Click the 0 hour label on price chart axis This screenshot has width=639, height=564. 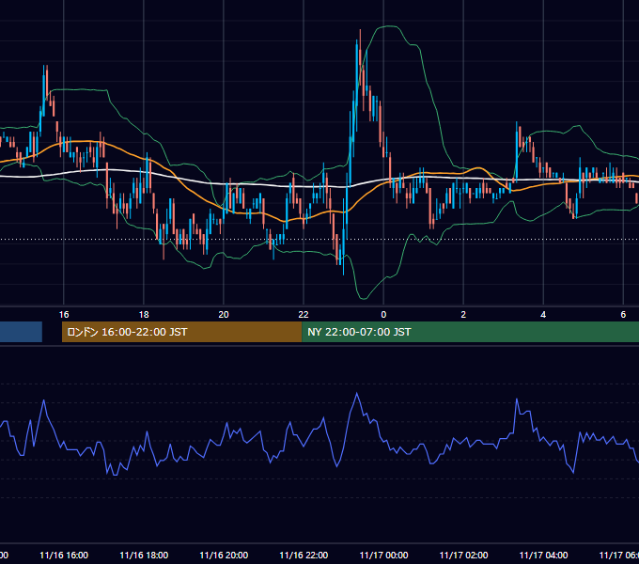383,315
